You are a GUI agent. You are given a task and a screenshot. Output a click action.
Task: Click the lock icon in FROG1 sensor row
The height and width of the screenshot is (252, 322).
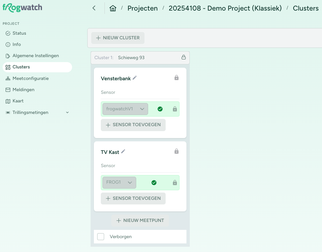[x=175, y=183]
